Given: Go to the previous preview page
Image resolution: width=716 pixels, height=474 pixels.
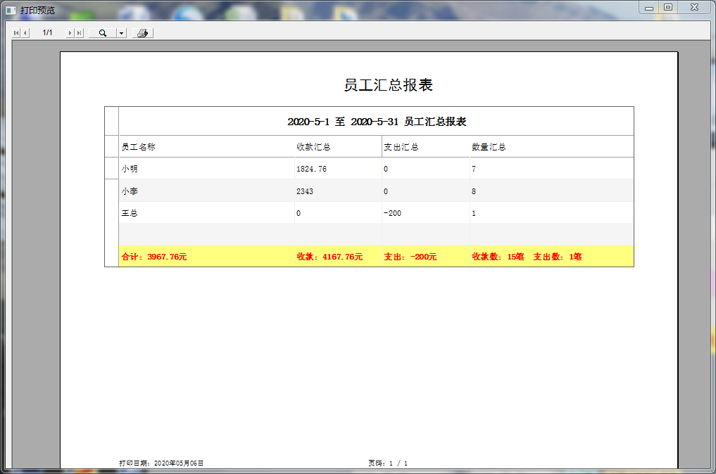Looking at the screenshot, I should (25, 33).
